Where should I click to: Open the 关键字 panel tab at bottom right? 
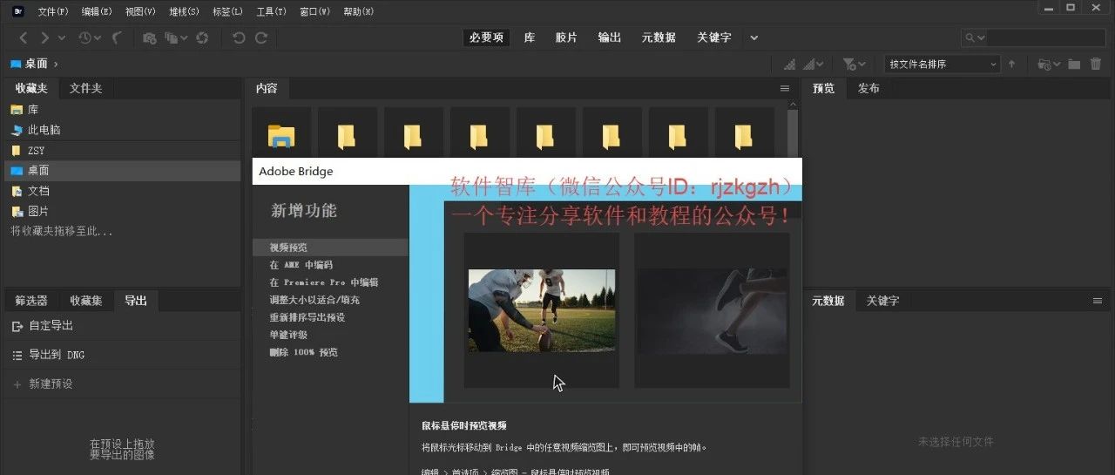pos(882,301)
